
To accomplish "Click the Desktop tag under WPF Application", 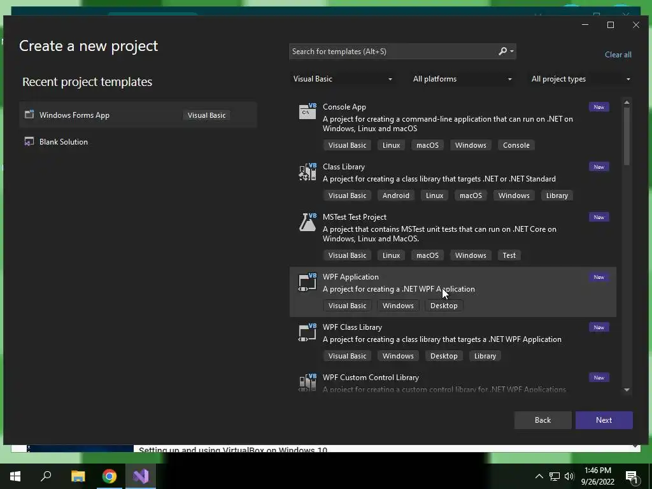I will pyautogui.click(x=444, y=306).
